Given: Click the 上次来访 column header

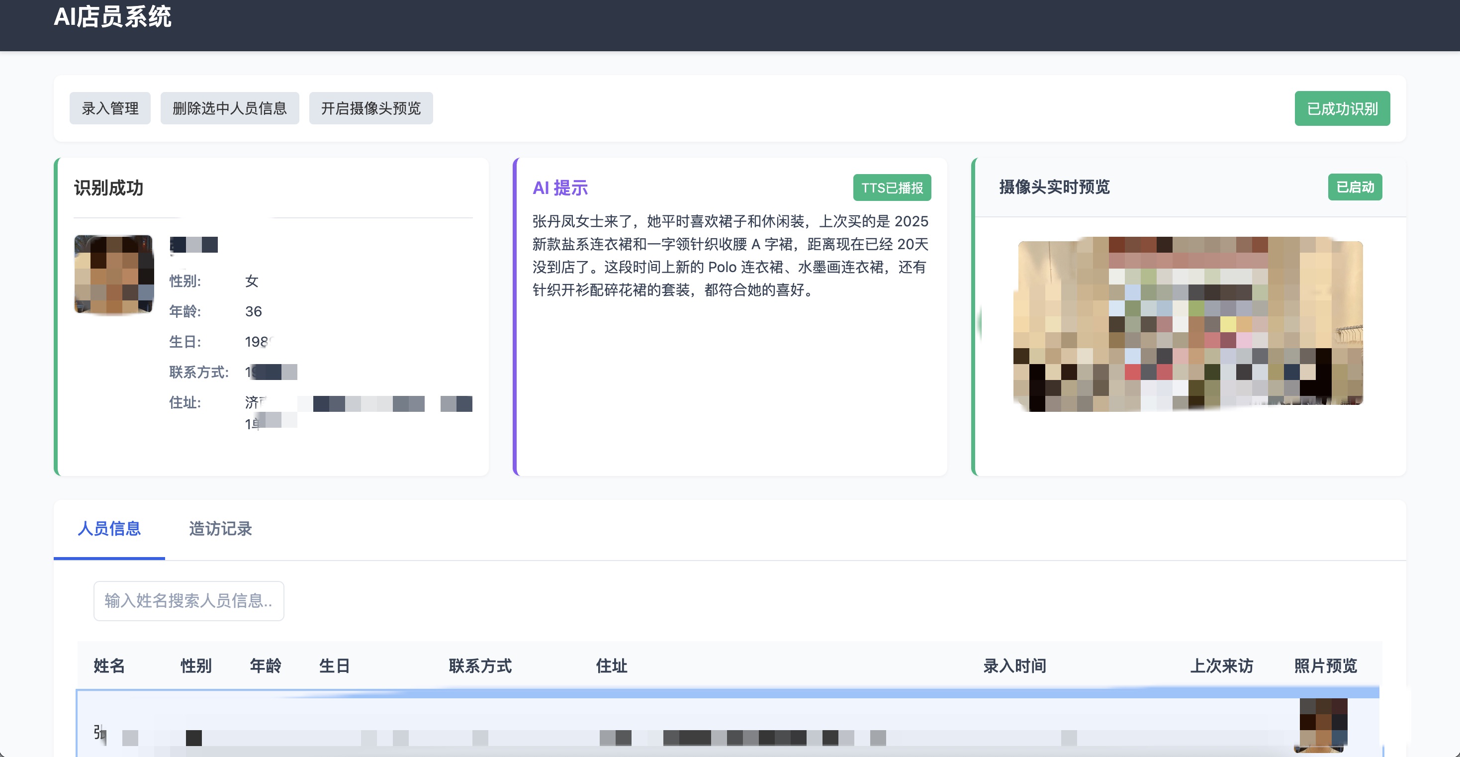Looking at the screenshot, I should pyautogui.click(x=1221, y=665).
